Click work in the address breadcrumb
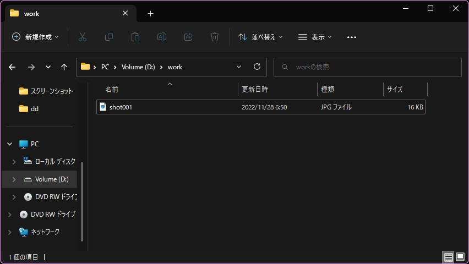This screenshot has width=469, height=264. 175,67
